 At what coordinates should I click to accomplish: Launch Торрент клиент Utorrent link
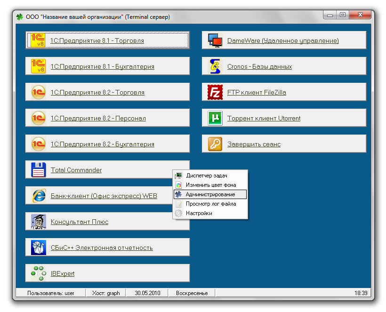point(264,119)
